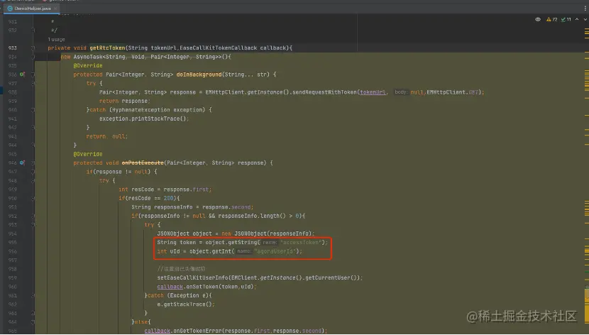Click the 11 weak warnings checkmark indicator

point(566,20)
